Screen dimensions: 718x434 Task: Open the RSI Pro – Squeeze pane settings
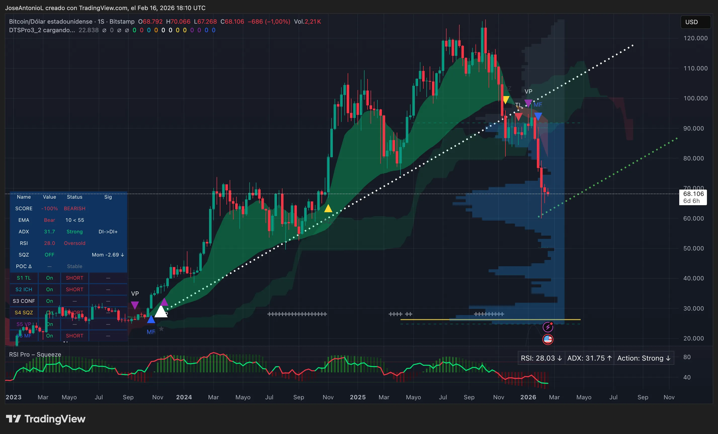coord(35,355)
